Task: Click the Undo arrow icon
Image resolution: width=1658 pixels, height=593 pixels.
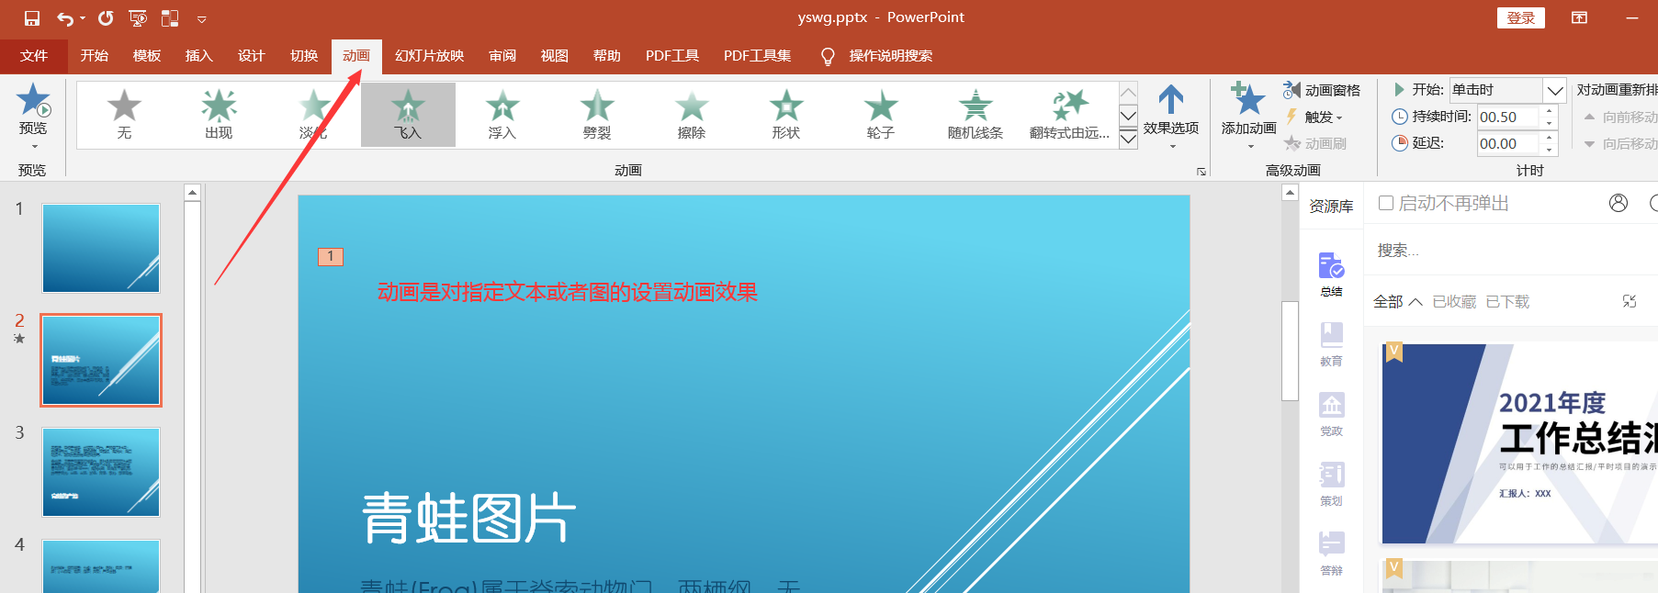Action: (65, 18)
